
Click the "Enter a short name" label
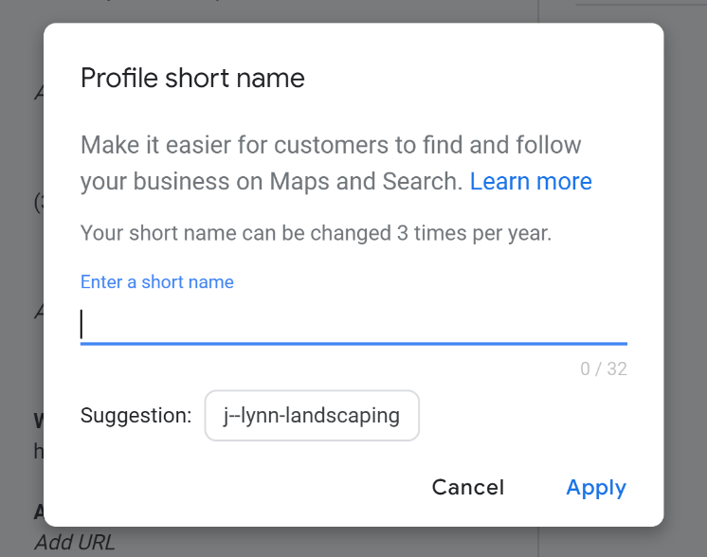[156, 282]
